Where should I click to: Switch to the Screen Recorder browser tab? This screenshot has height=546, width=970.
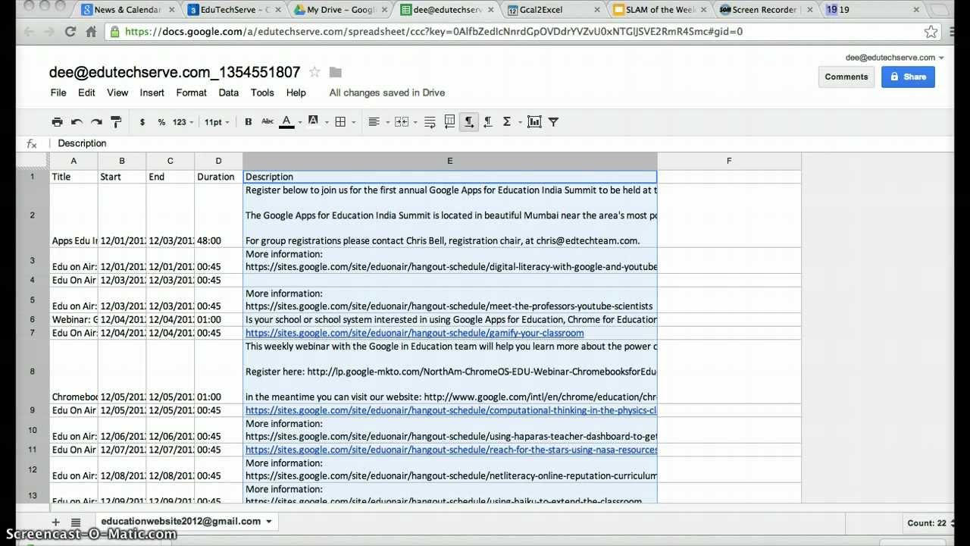click(765, 10)
